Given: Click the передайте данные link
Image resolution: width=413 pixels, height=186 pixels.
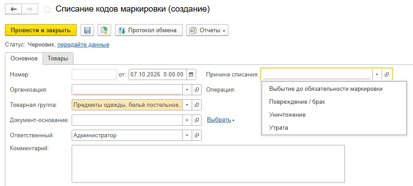Looking at the screenshot, I should tap(83, 45).
